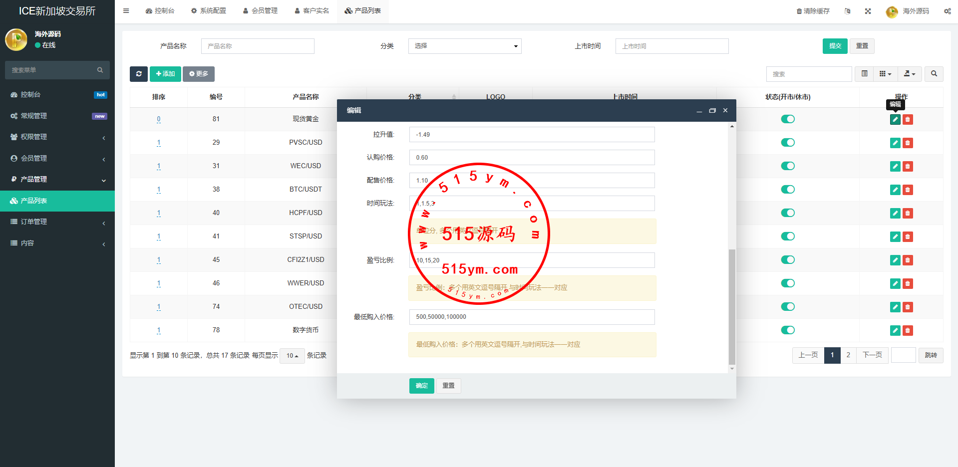The image size is (958, 467).
Task: Click the green 确定 button in dialog
Action: pos(421,386)
